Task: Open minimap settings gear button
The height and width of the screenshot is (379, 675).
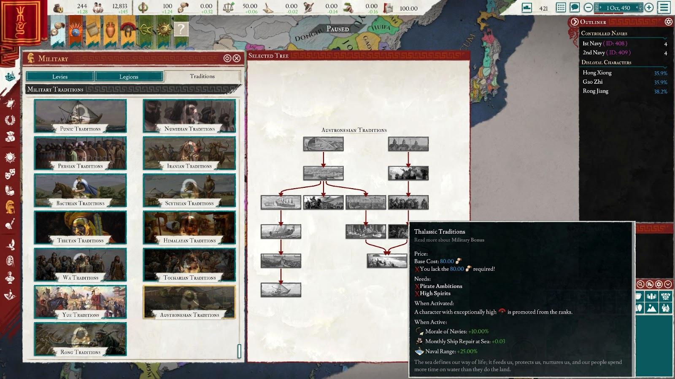Action: coord(659,284)
